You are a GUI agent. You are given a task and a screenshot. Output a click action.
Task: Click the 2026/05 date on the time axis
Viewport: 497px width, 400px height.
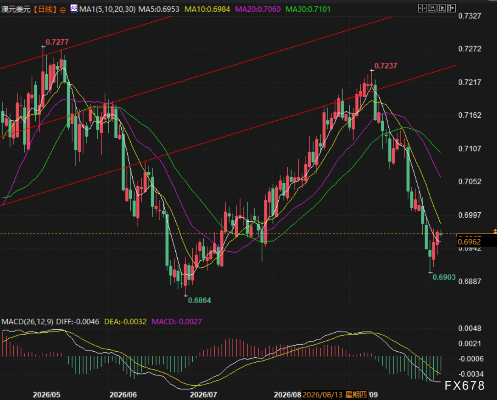click(47, 395)
